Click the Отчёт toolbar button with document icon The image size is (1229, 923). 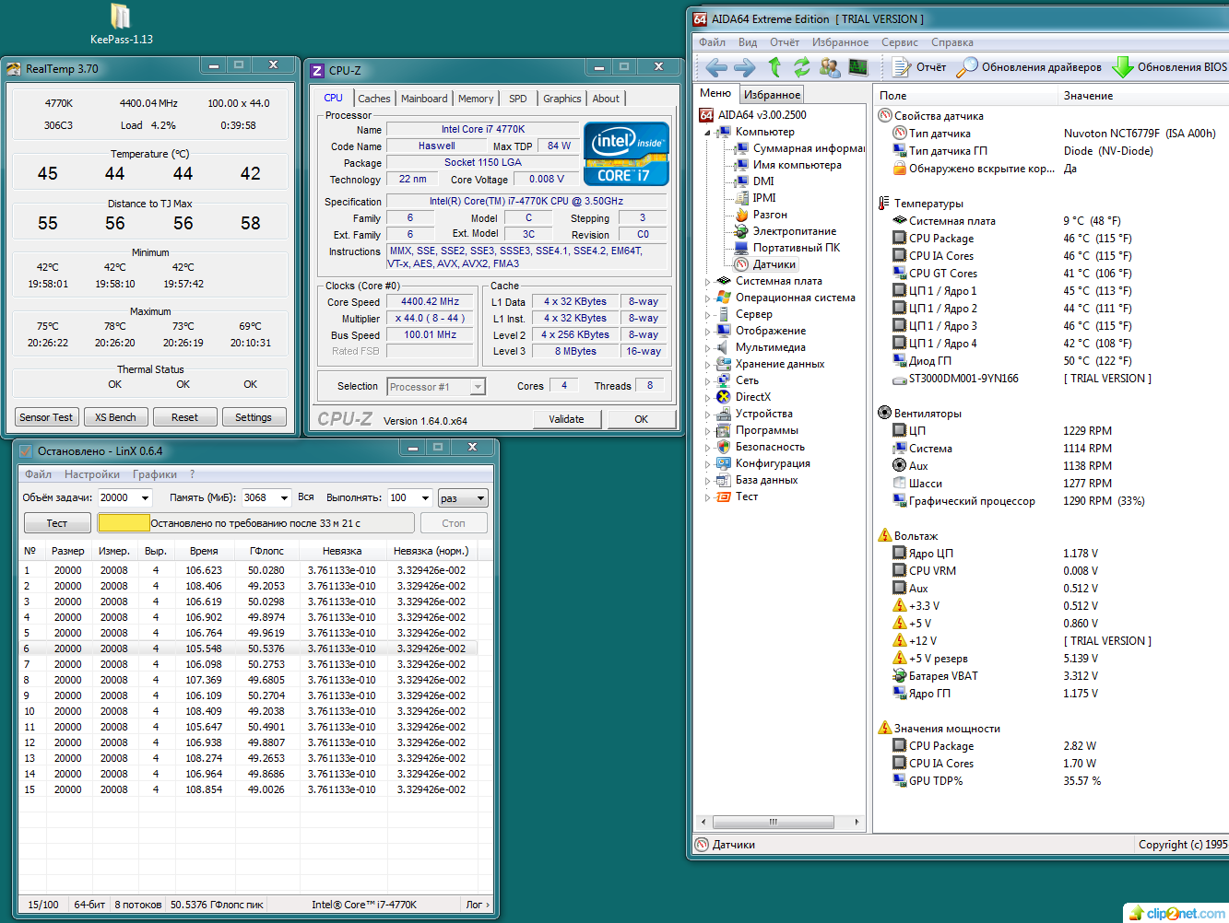click(x=919, y=67)
